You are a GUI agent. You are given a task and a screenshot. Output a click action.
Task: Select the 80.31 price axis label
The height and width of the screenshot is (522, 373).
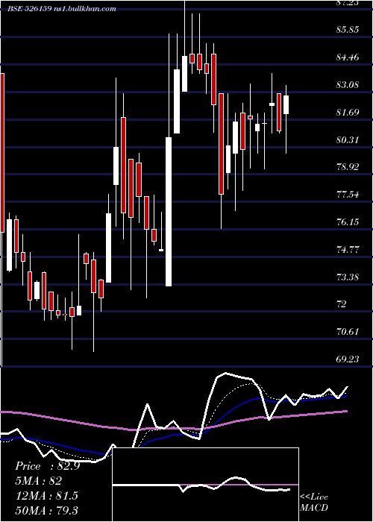[x=348, y=140]
